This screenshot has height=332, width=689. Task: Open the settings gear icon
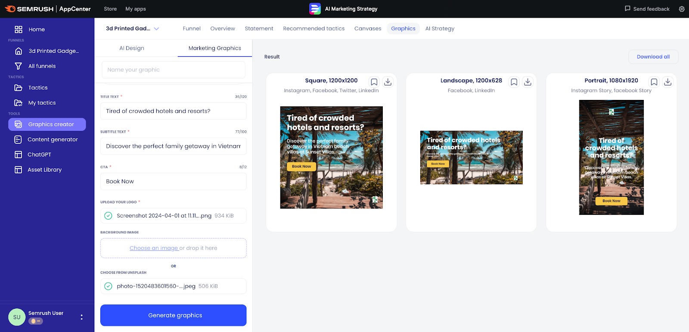[682, 9]
